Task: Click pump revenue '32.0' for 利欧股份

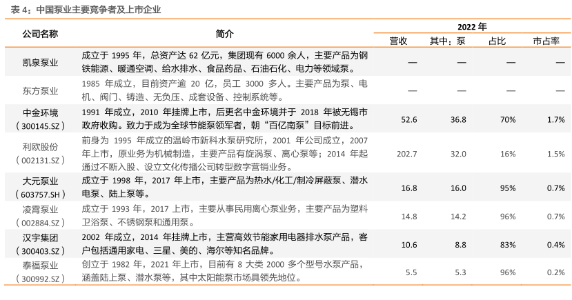Action: coord(458,154)
